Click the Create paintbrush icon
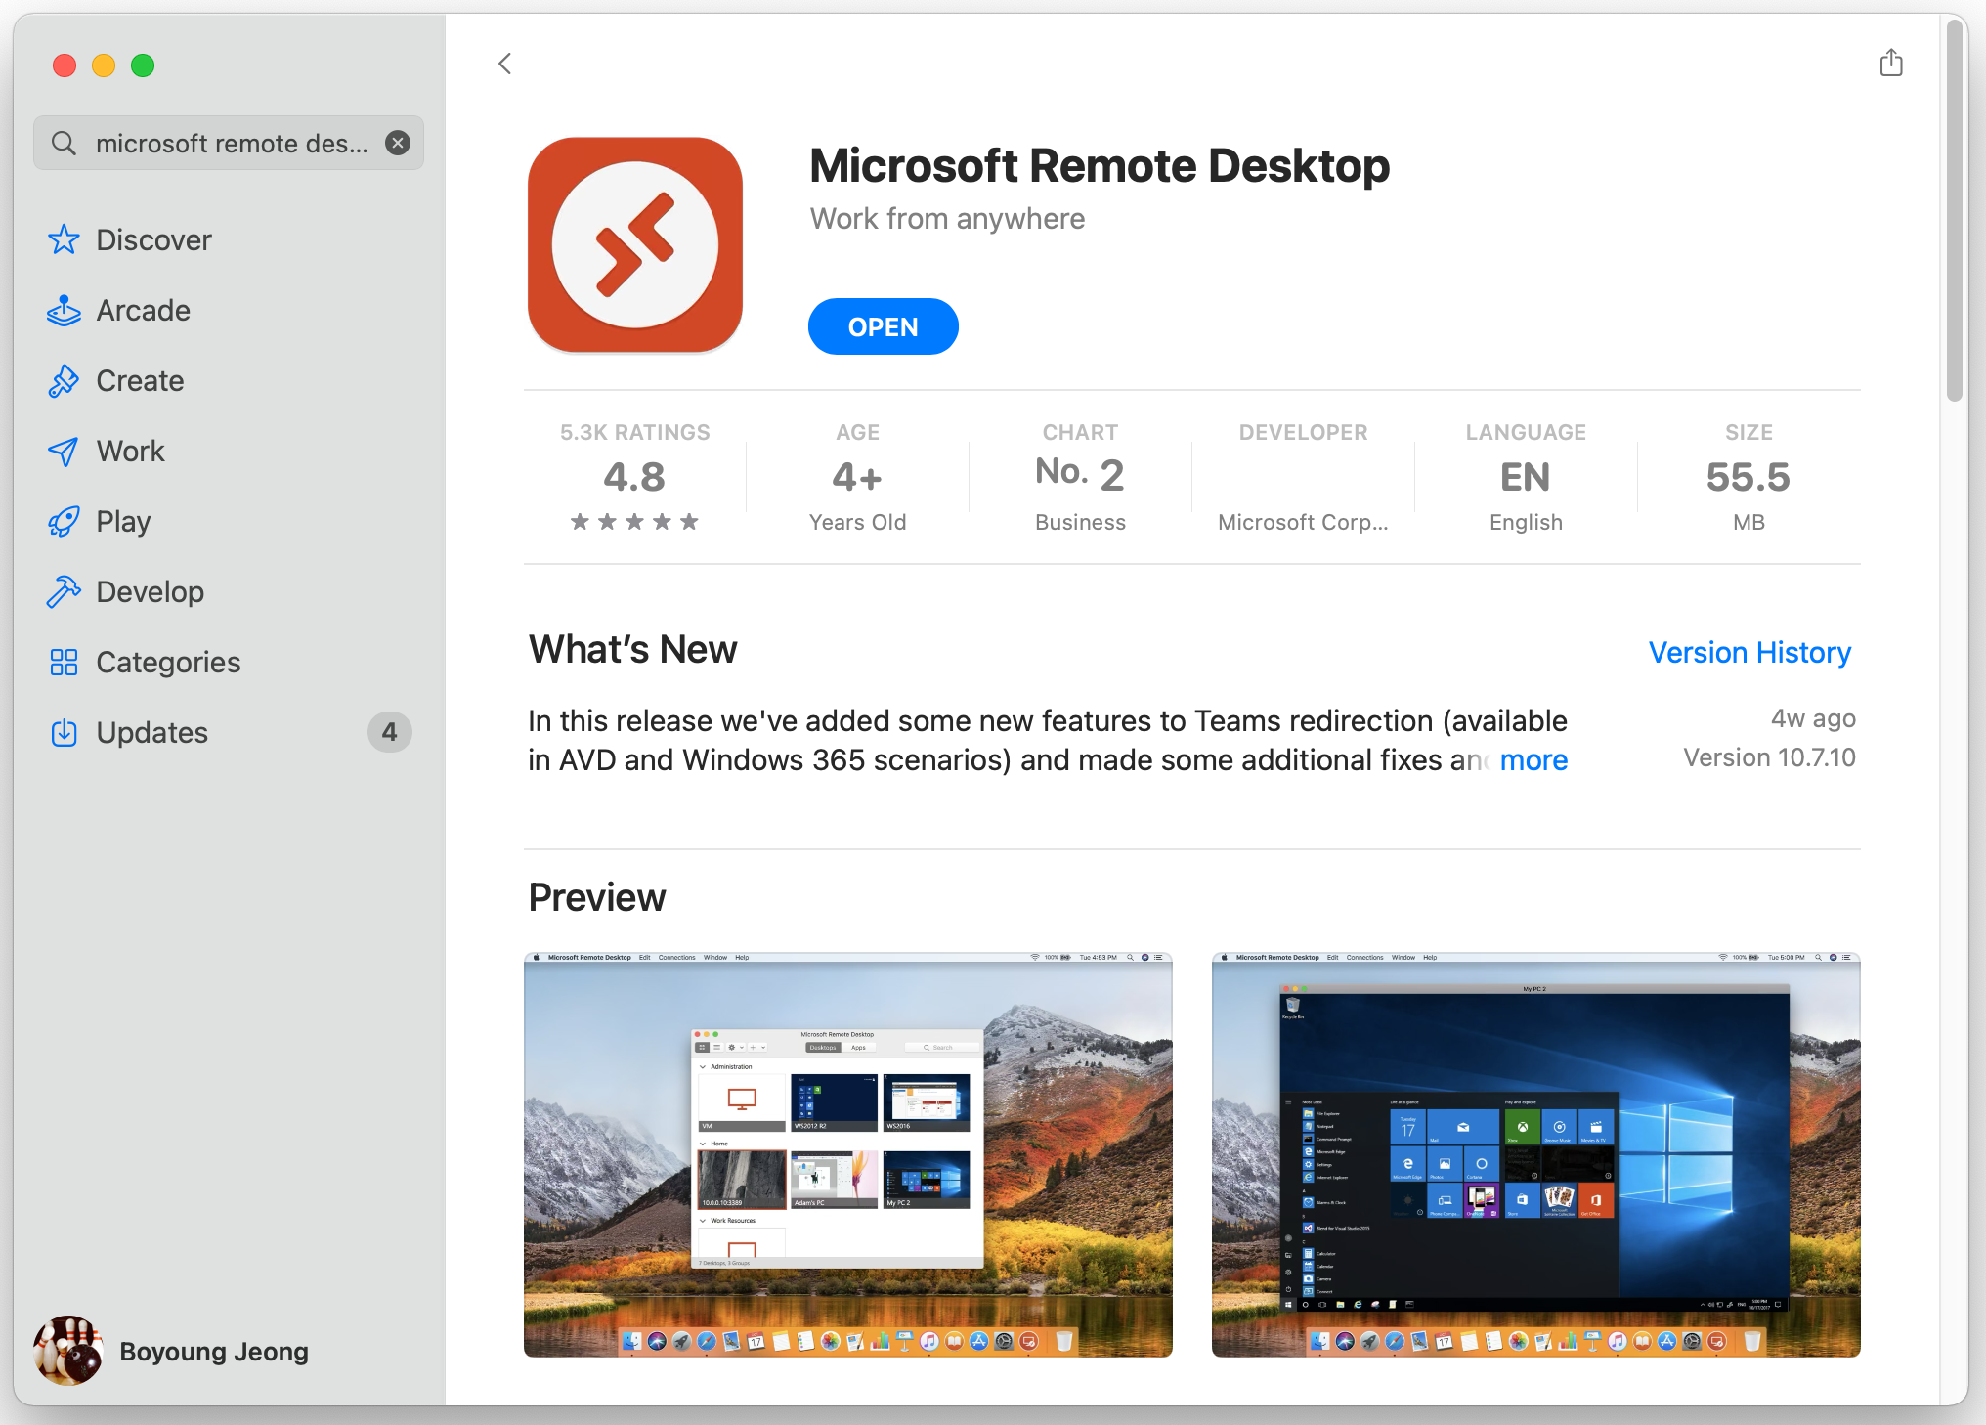This screenshot has width=1986, height=1425. [64, 380]
